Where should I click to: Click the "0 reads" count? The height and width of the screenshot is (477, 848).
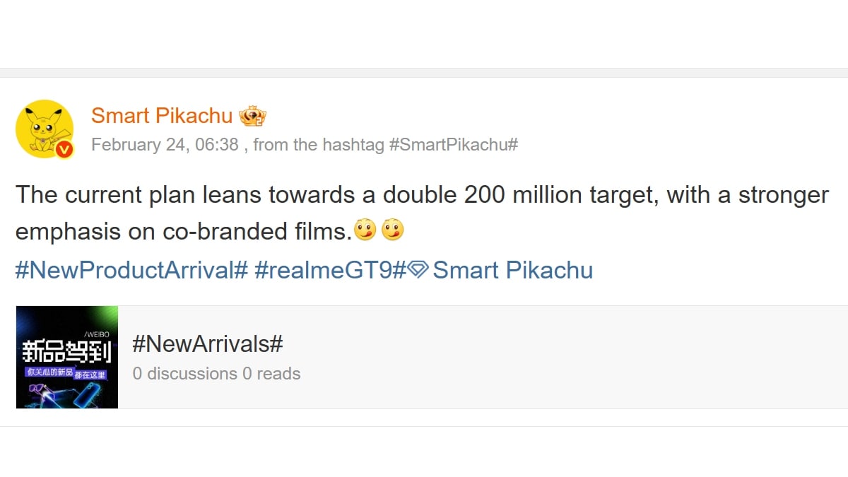coord(271,373)
